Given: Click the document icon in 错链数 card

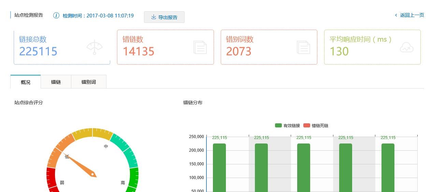Looking at the screenshot, I should click(x=200, y=47).
